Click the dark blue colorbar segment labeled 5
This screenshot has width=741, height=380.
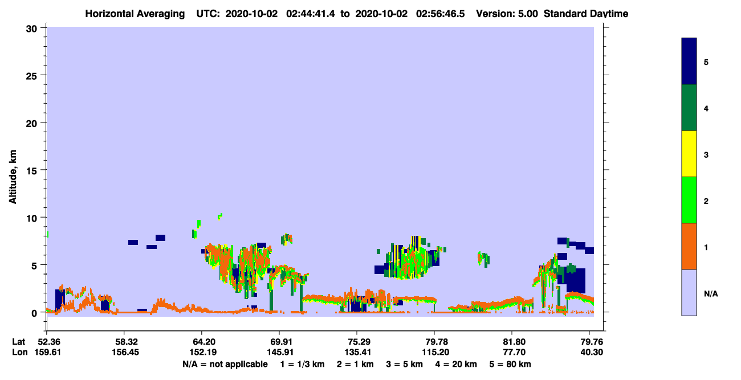pyautogui.click(x=689, y=62)
